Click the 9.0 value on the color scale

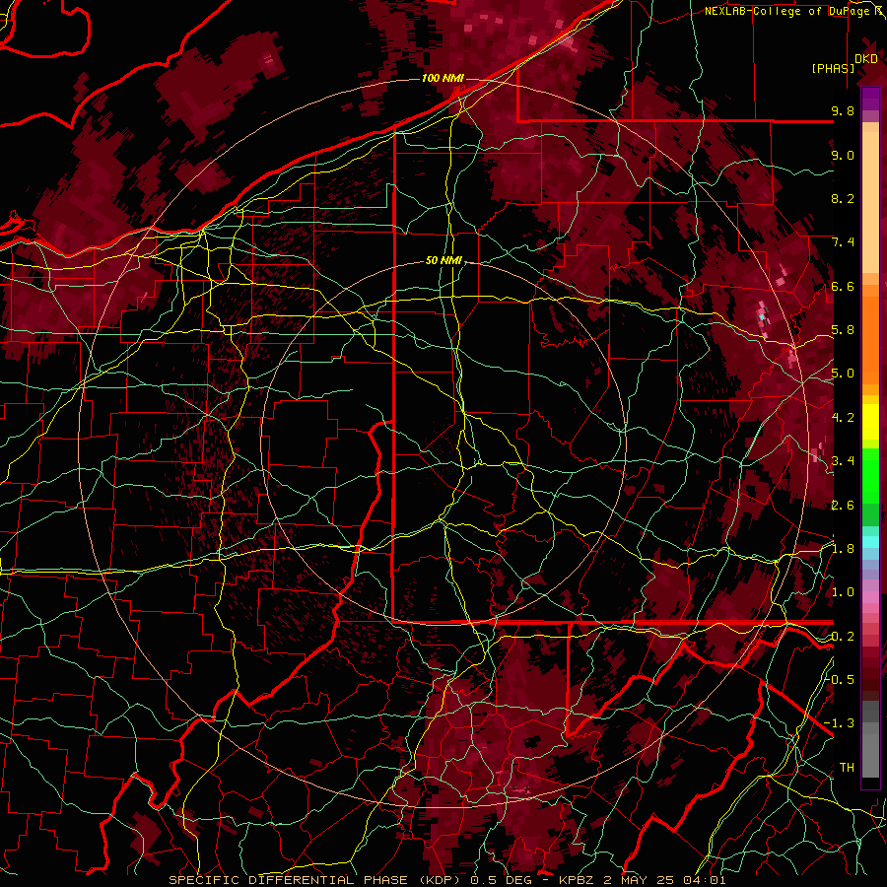click(x=843, y=155)
